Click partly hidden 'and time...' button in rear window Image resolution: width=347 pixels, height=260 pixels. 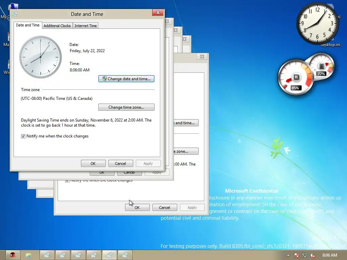click(x=186, y=123)
